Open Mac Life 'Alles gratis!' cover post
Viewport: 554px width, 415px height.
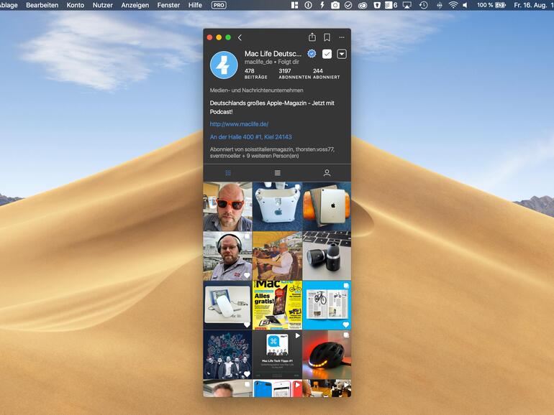(277, 305)
